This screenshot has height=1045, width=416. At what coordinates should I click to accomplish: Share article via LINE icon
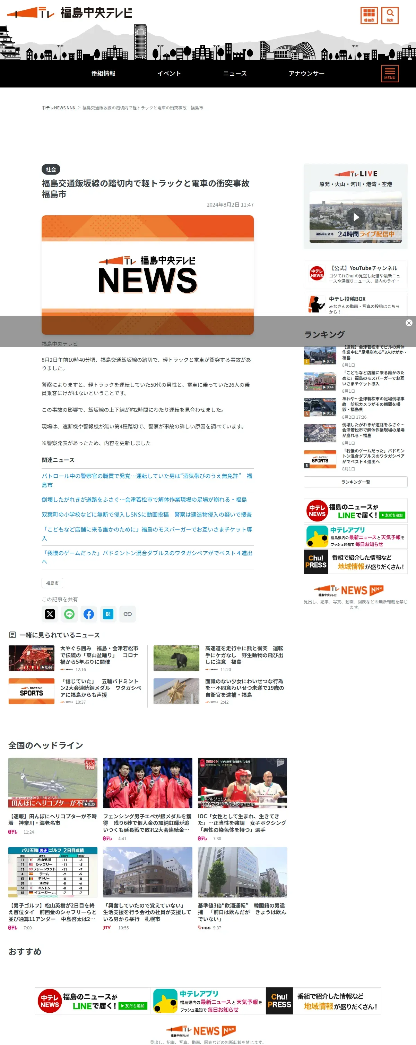coord(69,614)
